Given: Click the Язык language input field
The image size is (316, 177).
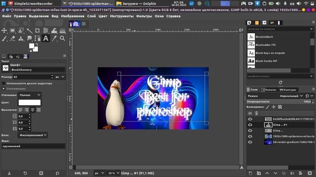Looking at the screenshot, I should click(x=33, y=147).
